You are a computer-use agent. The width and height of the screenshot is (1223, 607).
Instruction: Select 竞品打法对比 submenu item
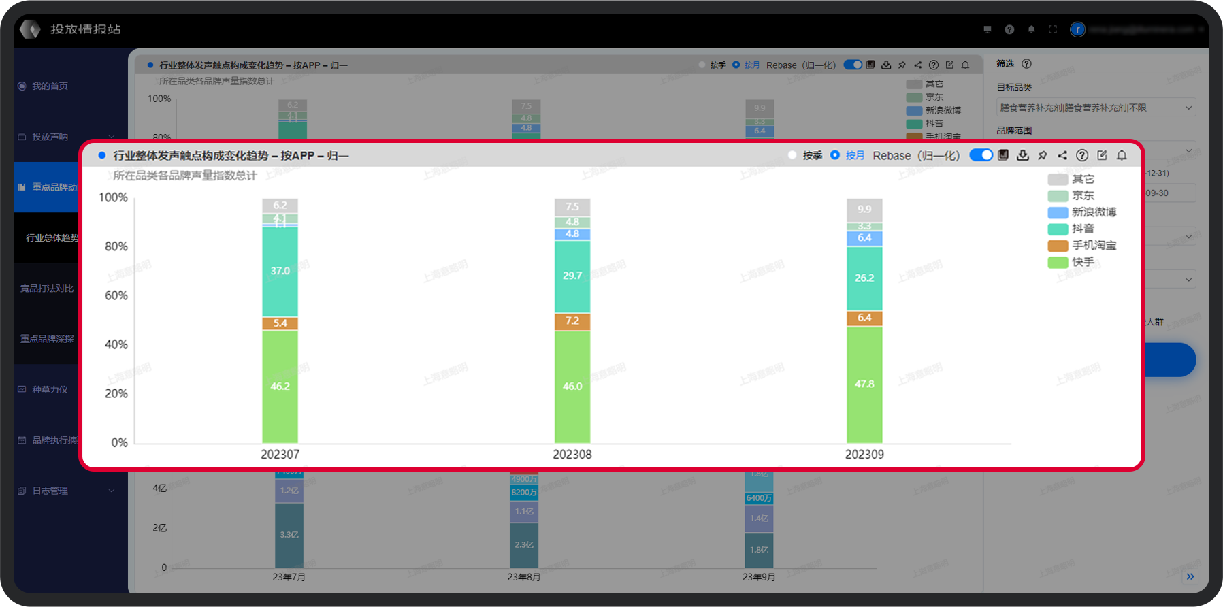[47, 289]
